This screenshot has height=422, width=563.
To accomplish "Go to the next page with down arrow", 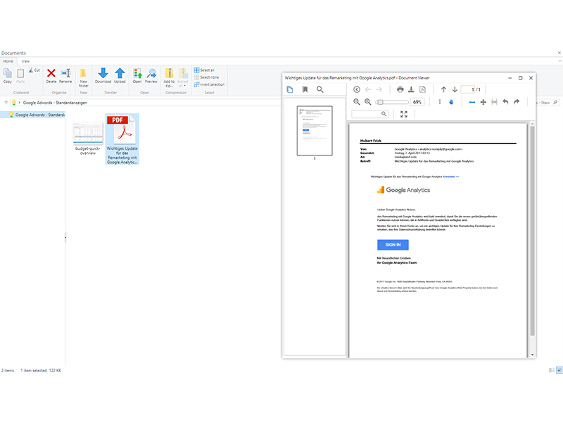I will tap(455, 90).
